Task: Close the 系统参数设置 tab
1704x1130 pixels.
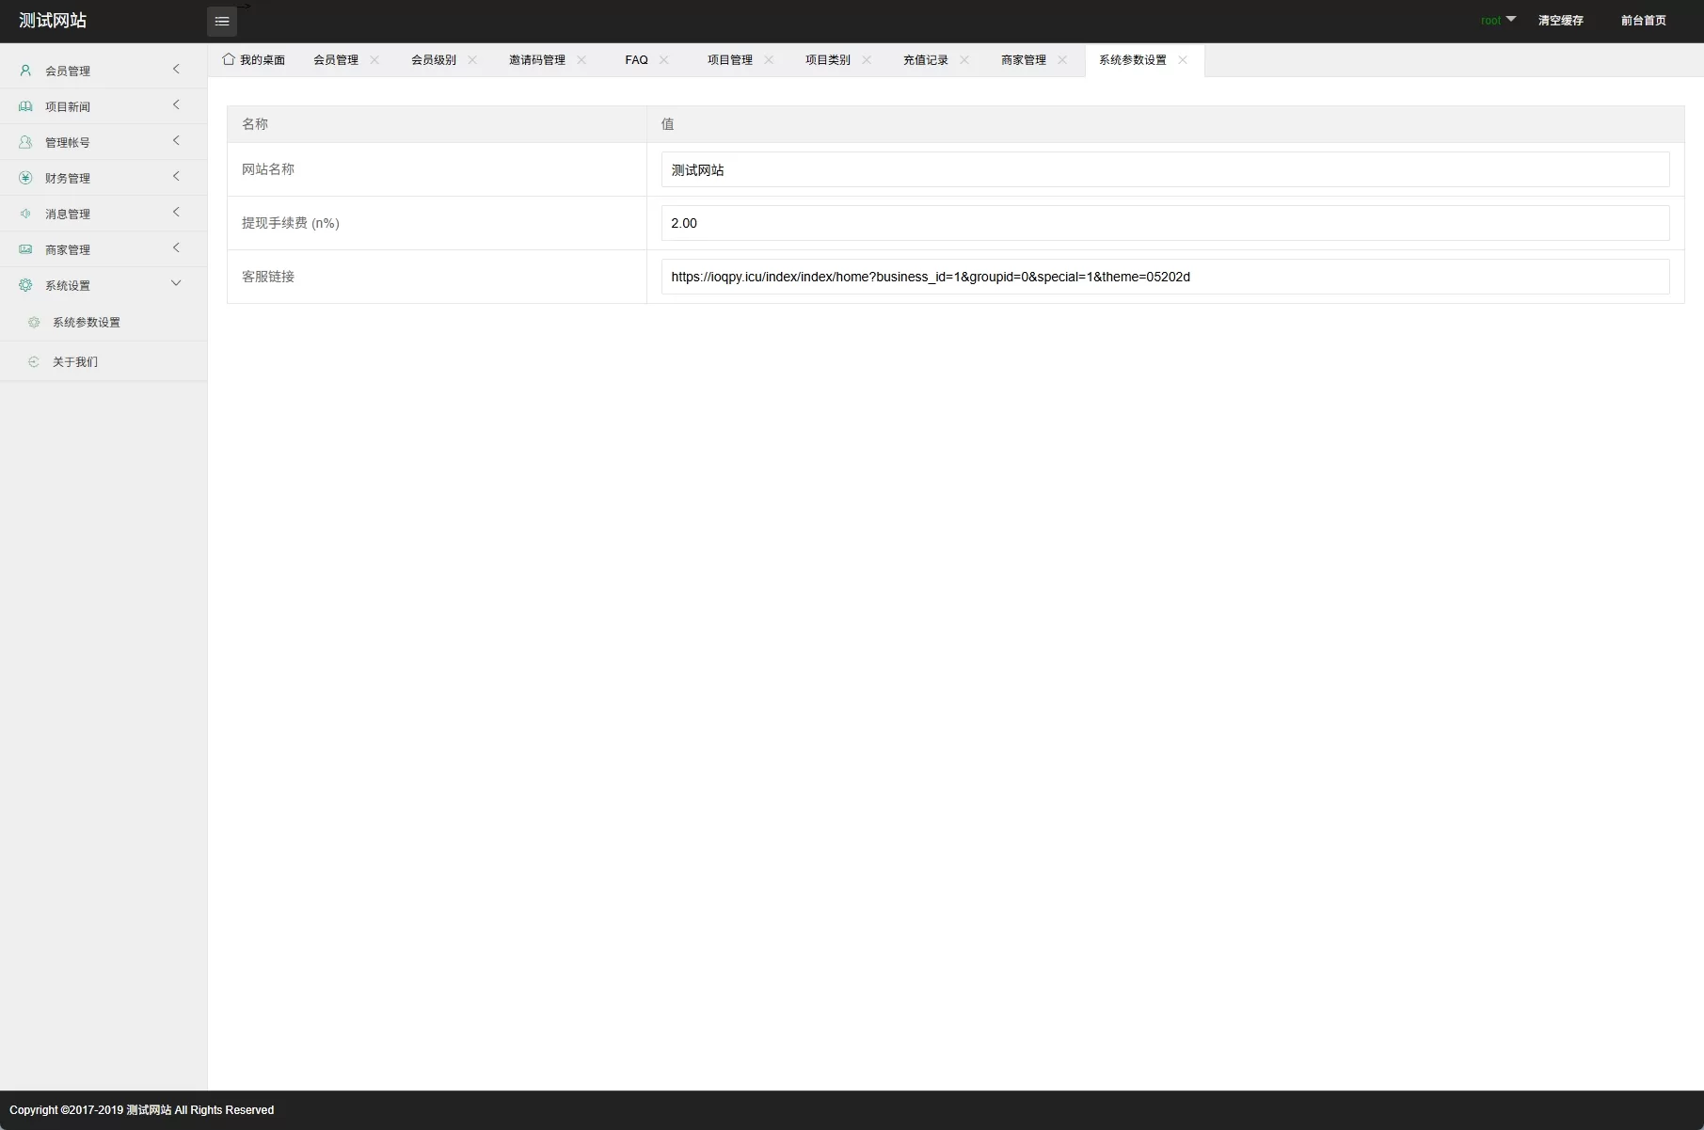Action: 1183,60
